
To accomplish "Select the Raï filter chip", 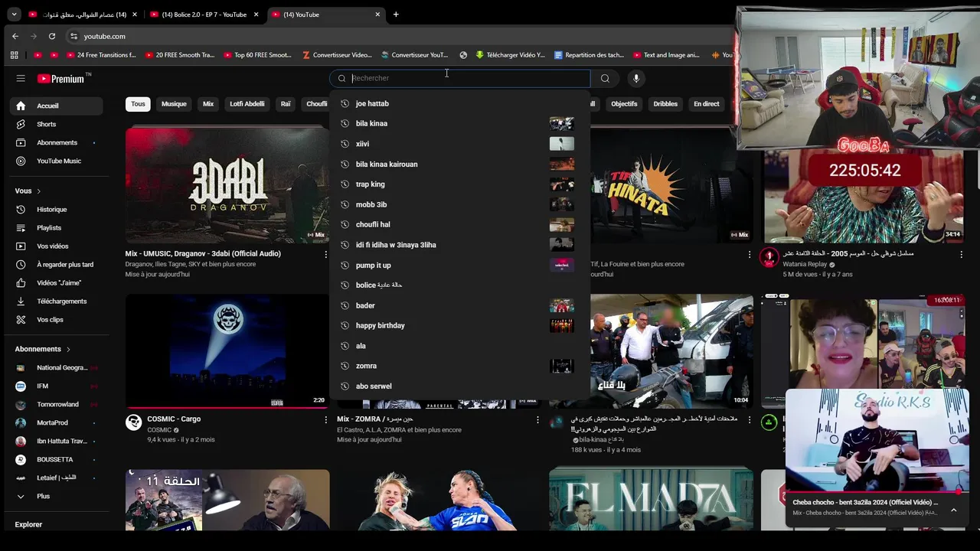I will (286, 104).
